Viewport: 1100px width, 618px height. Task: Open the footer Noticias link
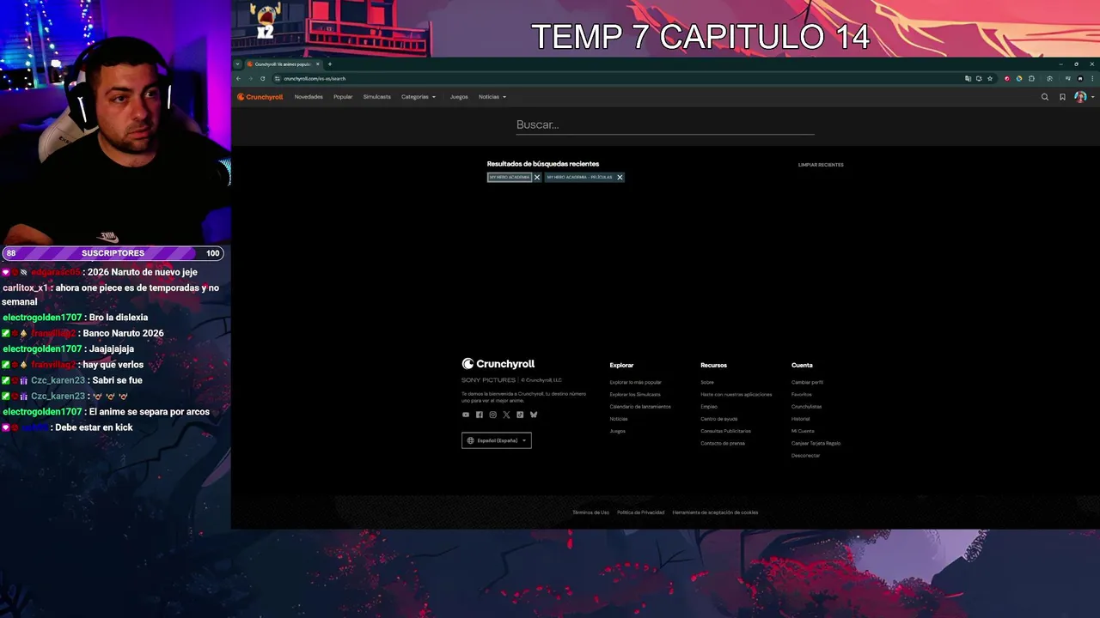[619, 419]
